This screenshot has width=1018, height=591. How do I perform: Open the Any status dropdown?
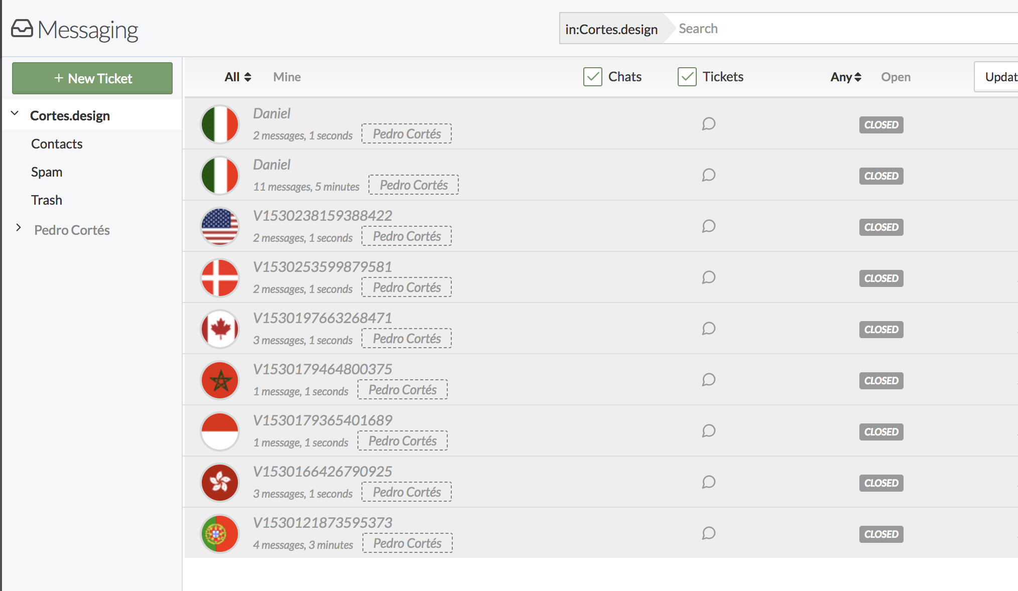pyautogui.click(x=845, y=77)
